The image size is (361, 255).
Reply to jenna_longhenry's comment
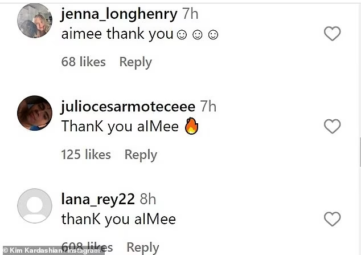click(x=136, y=62)
